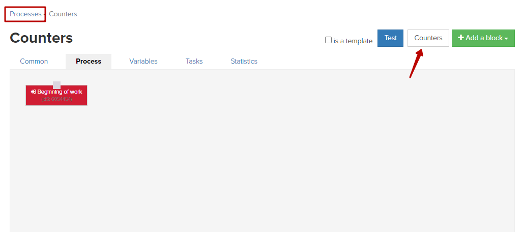
Task: Open the Variables tab
Action: click(x=143, y=61)
